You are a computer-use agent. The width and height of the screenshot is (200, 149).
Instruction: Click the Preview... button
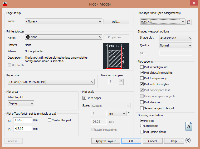[x=13, y=141]
